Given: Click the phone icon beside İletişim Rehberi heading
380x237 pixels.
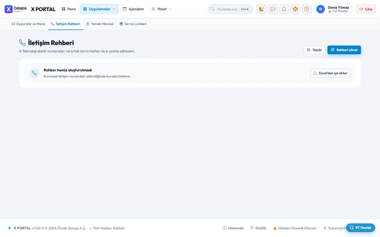Looking at the screenshot, I should [x=22, y=43].
